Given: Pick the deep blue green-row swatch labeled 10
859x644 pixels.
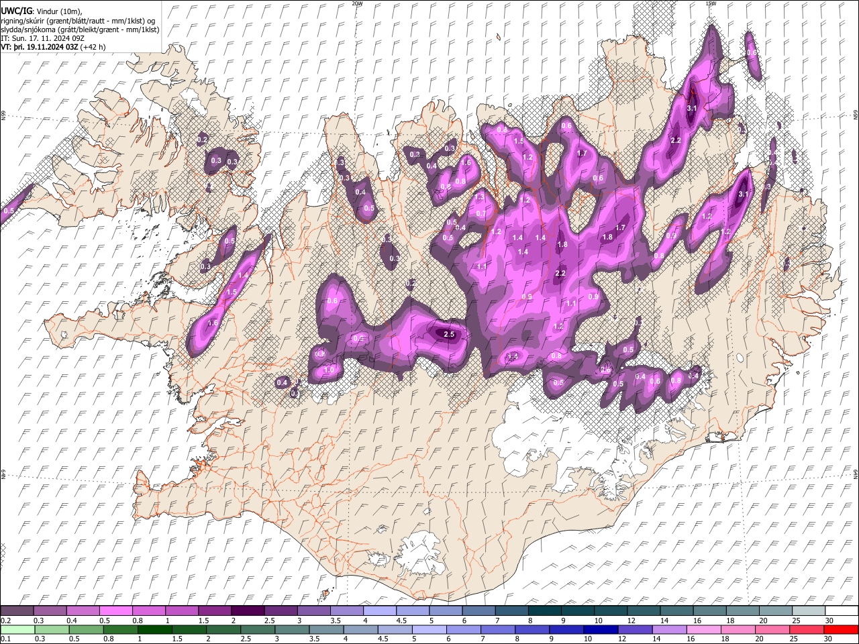Looking at the screenshot, I should (x=601, y=630).
